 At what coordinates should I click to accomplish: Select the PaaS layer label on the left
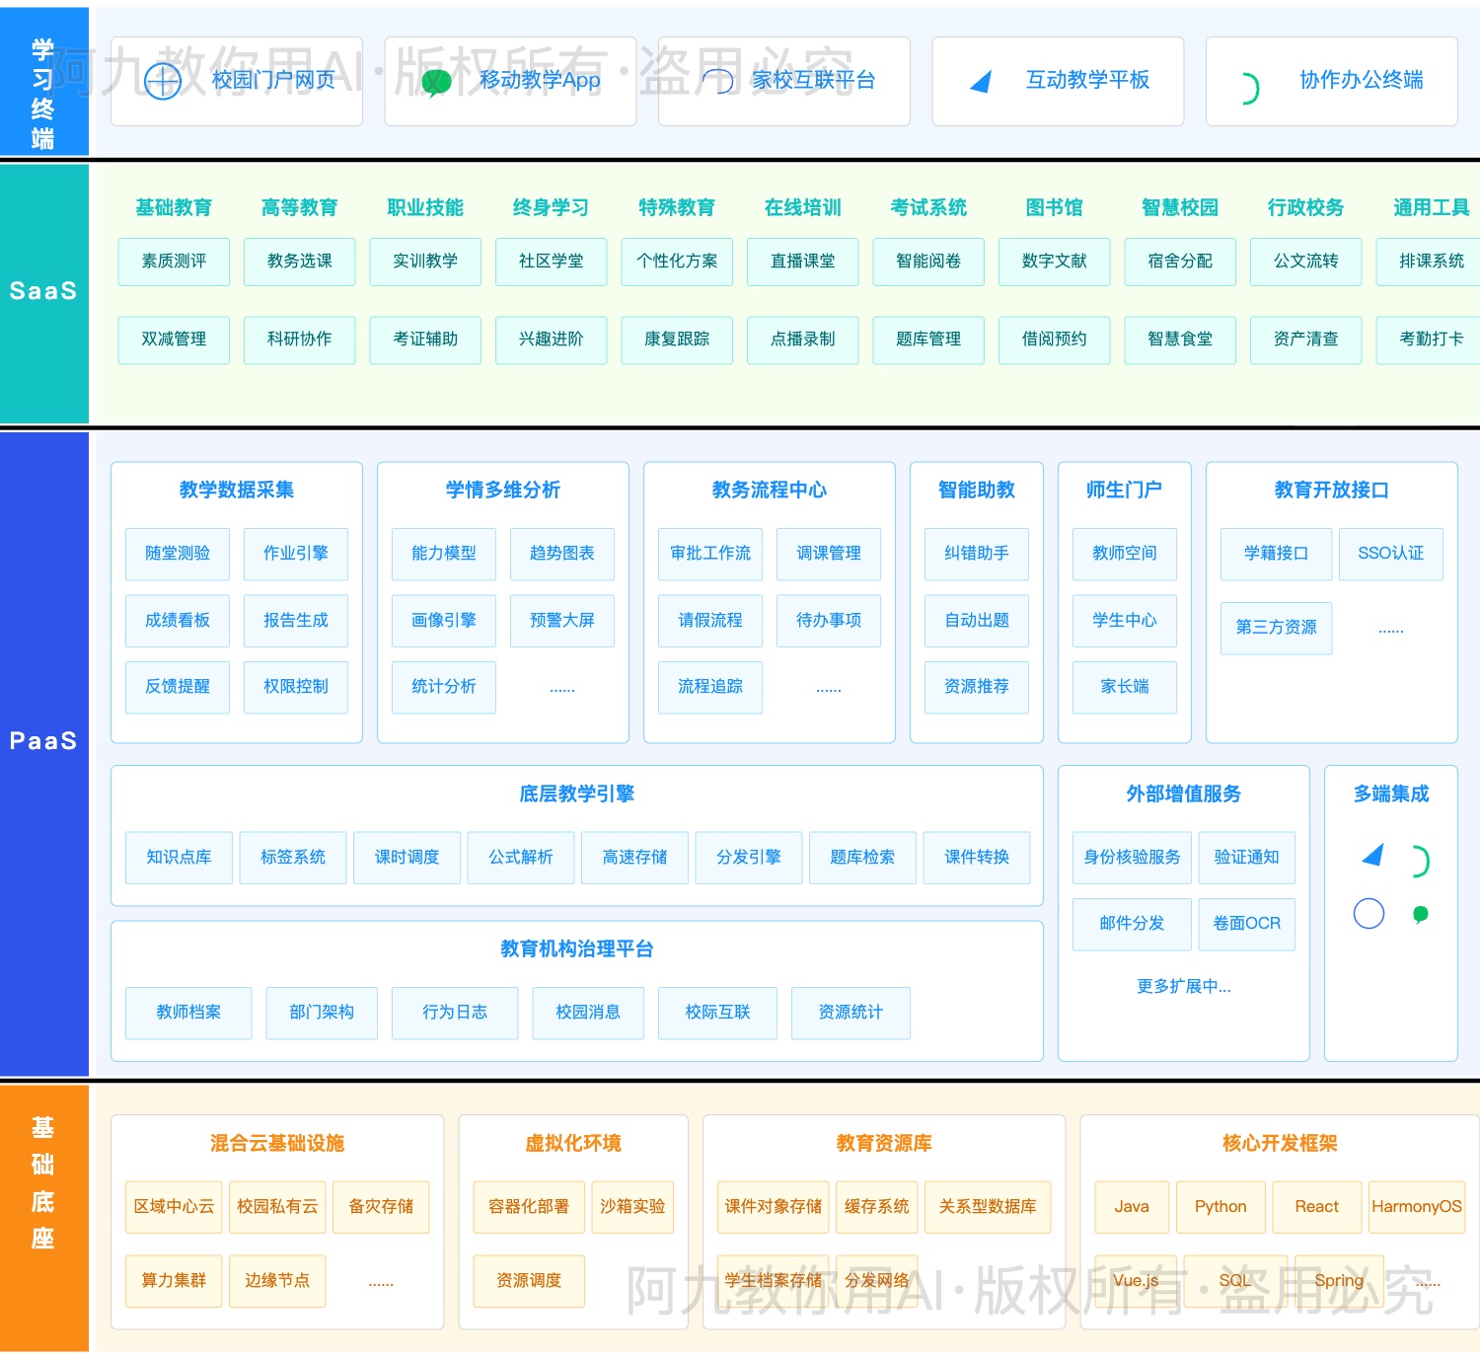coord(43,741)
